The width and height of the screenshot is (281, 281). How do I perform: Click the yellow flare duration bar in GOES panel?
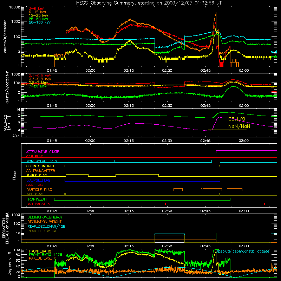point(227,130)
